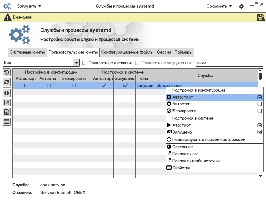Click the properties list icon in sidebar
266x201 pixels.
[6, 122]
